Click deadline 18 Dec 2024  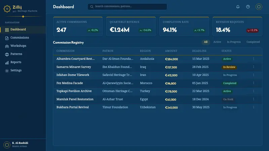[x=200, y=99]
